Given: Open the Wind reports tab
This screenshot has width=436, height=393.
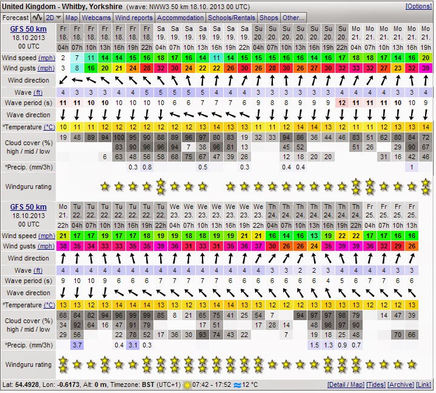Looking at the screenshot, I should tap(134, 18).
